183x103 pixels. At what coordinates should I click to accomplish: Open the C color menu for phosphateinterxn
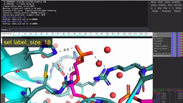pos(182,56)
